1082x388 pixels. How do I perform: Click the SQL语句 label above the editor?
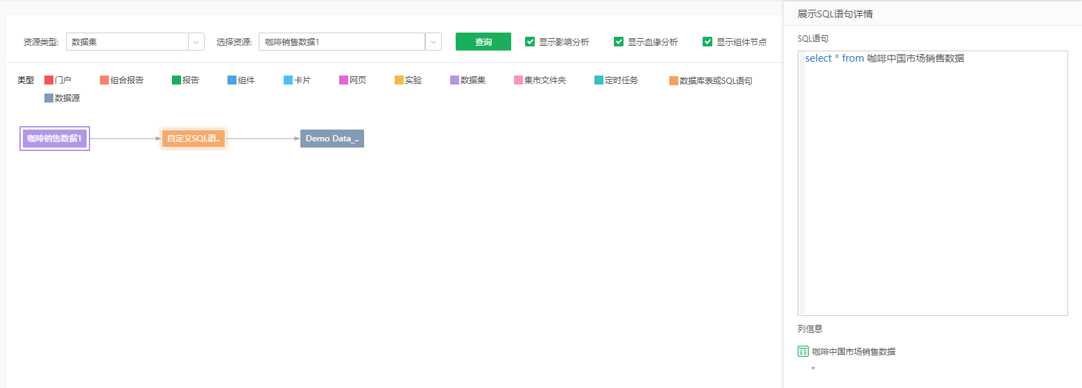coord(813,39)
